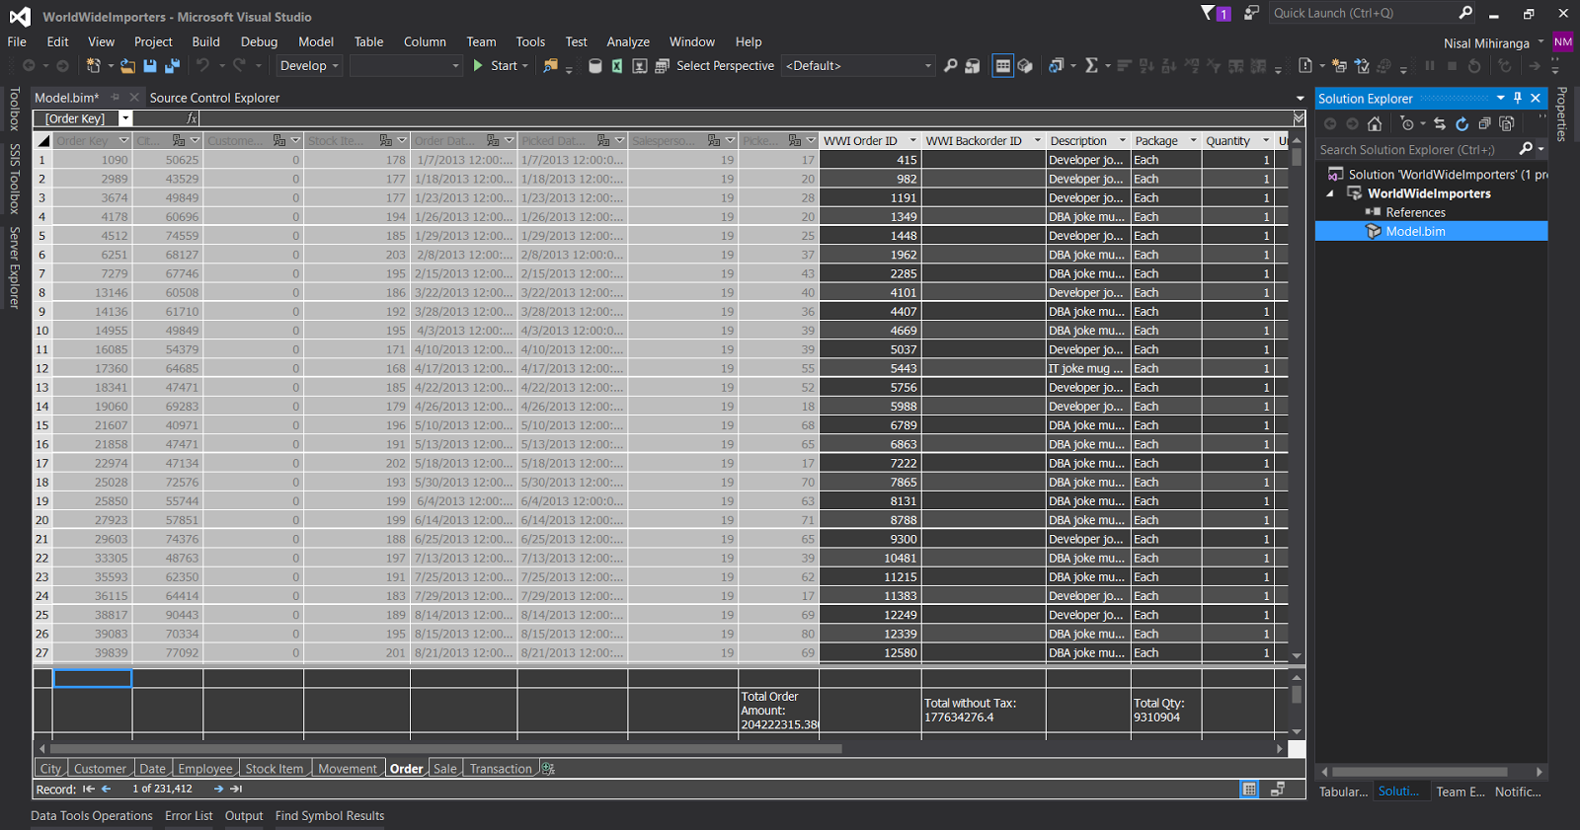Click the Select Perspective icon

[662, 66]
